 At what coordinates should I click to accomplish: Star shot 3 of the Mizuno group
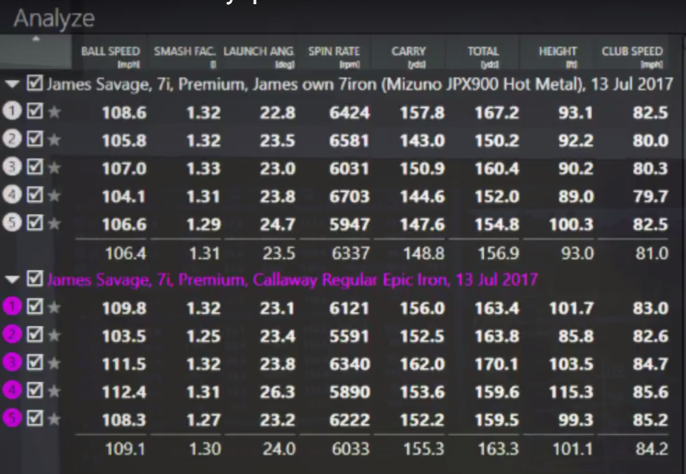tap(54, 168)
